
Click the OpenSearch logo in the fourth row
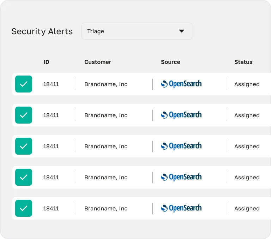point(181,177)
